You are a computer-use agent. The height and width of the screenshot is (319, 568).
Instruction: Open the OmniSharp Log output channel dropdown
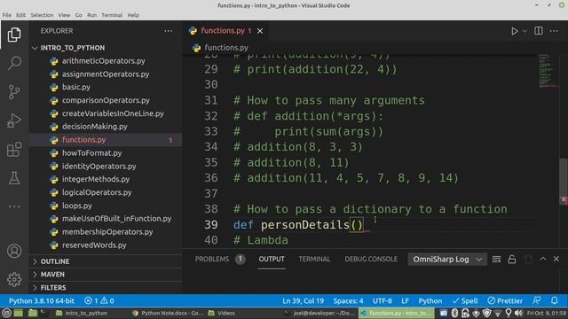click(x=447, y=260)
